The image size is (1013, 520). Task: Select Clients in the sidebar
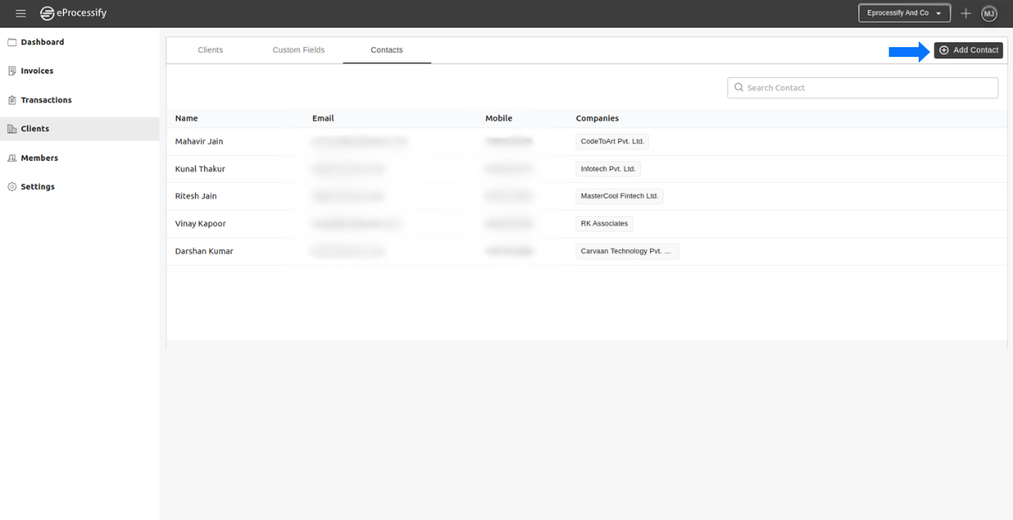(x=35, y=129)
